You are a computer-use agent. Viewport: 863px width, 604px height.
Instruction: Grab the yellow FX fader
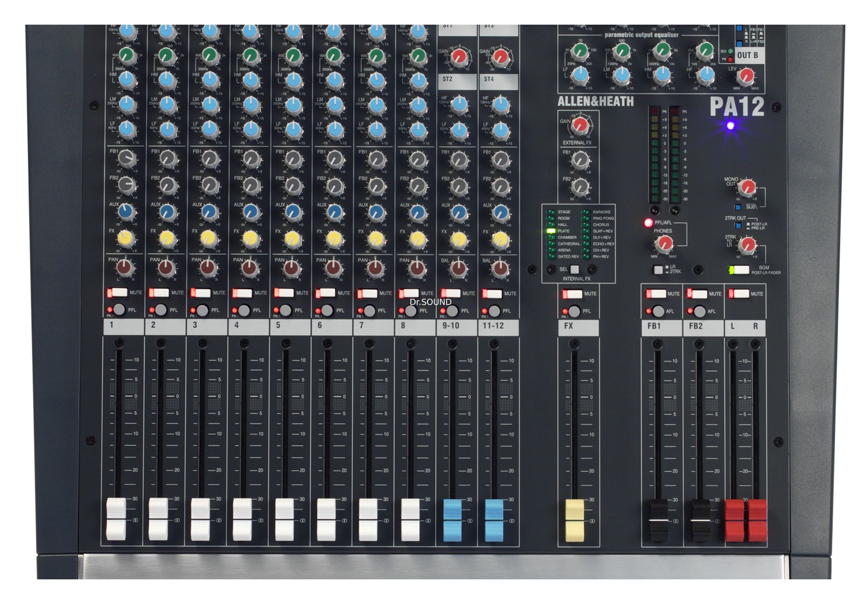pos(575,520)
